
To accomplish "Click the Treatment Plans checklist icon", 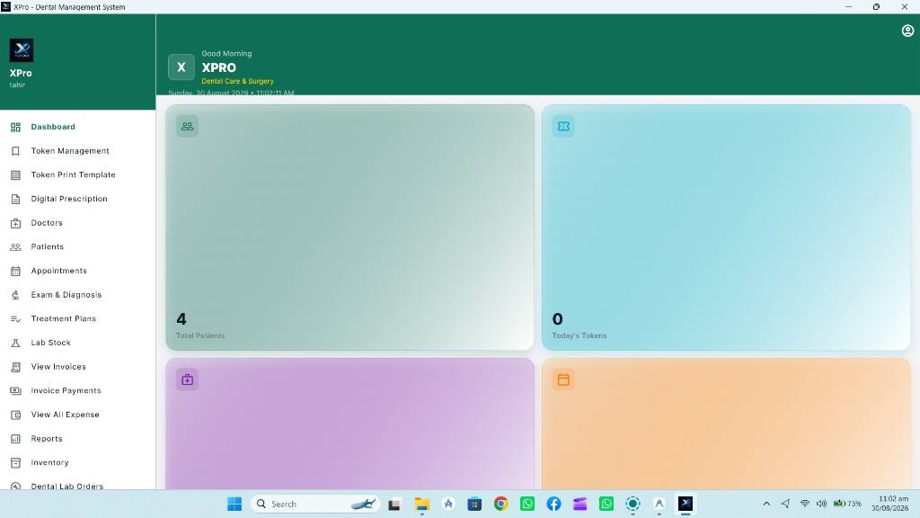I will coord(16,319).
